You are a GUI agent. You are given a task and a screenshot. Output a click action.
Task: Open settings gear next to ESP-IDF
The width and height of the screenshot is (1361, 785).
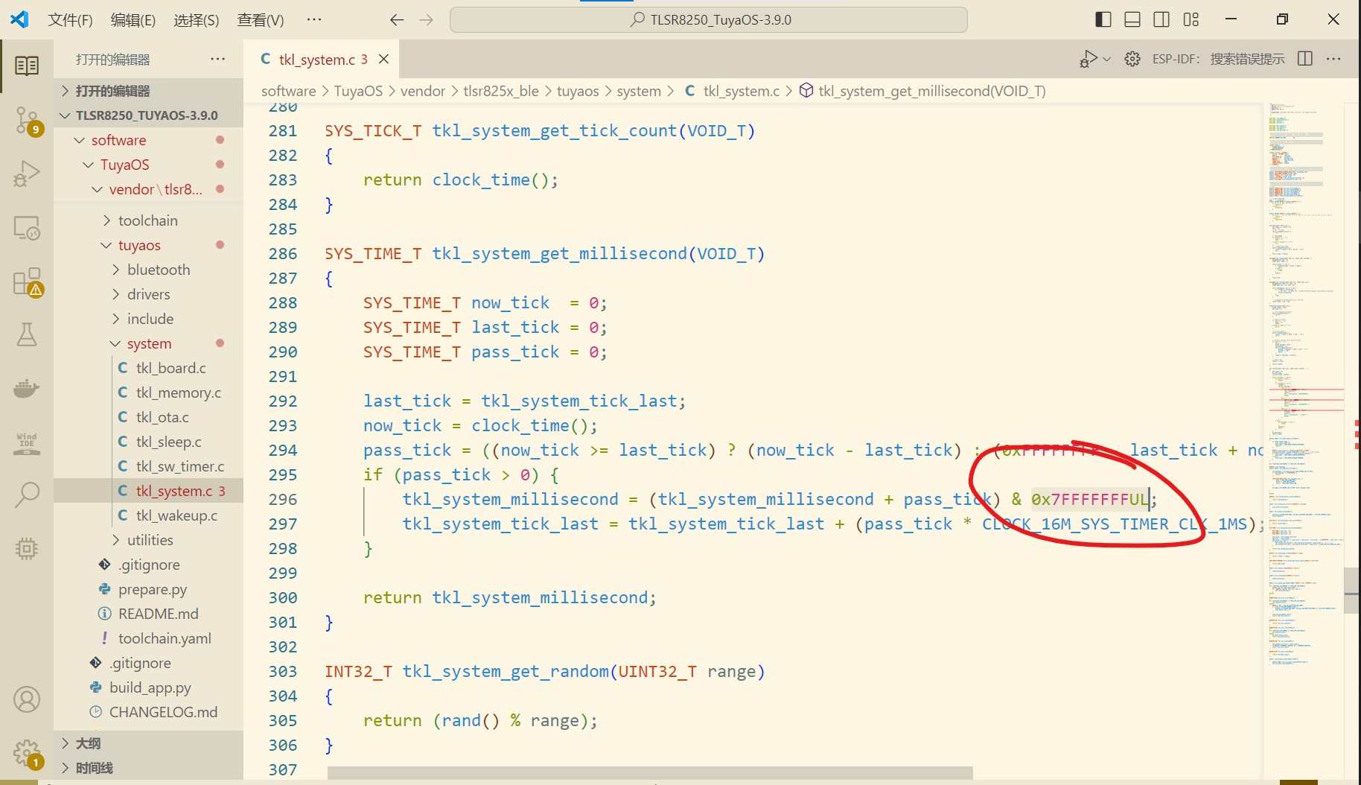1132,59
